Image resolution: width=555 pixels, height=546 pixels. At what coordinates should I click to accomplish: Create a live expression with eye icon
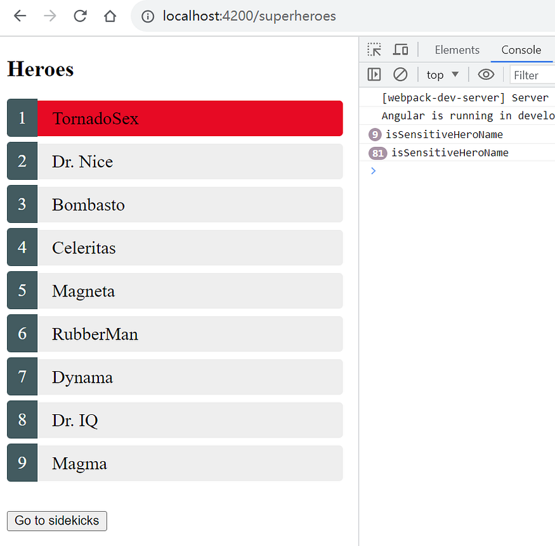[x=486, y=75]
